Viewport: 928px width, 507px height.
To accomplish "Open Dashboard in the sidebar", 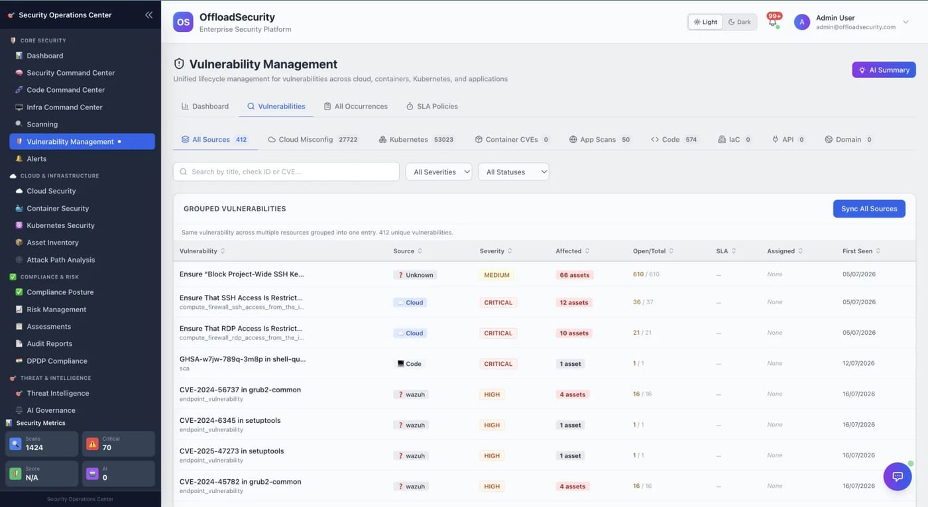I will tap(45, 56).
